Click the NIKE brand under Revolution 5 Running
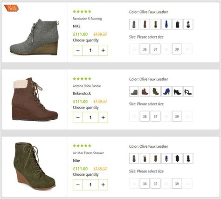The width and height of the screenshot is (221, 199). 76,26
